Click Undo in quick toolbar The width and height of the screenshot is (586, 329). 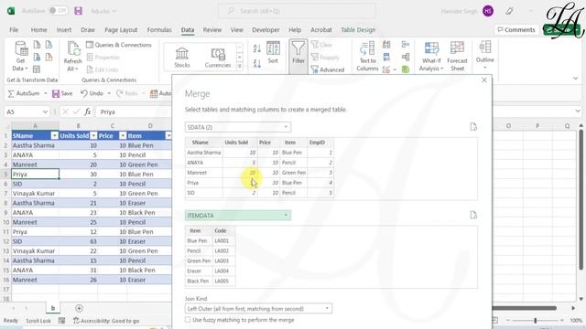92,93
